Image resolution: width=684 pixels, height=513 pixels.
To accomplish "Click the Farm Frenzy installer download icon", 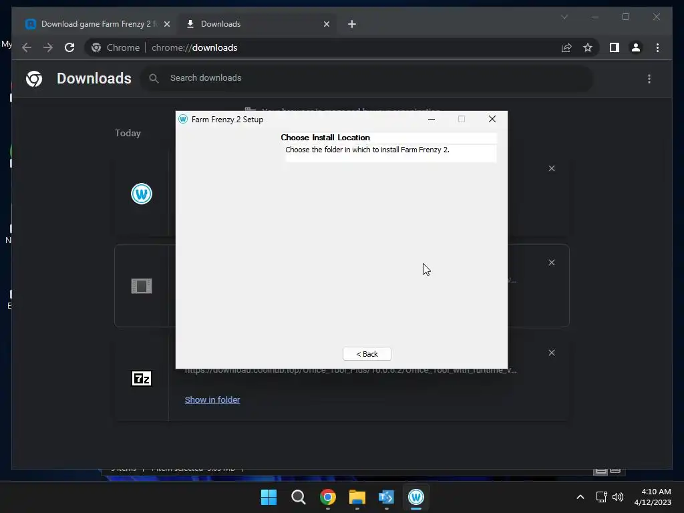I will point(142,194).
